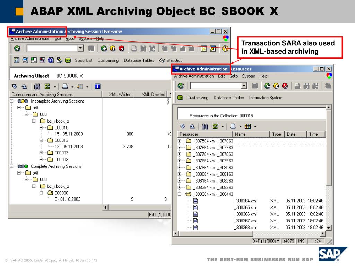Click Print icon in Resources list toolbar
The width and height of the screenshot is (355, 266).
point(233,126)
